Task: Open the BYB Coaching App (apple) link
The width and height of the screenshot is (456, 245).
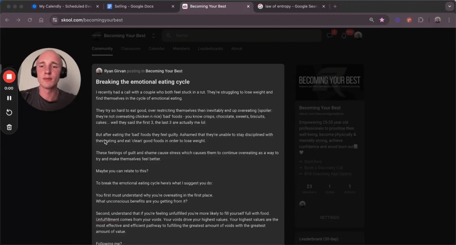Action: tap(328, 174)
